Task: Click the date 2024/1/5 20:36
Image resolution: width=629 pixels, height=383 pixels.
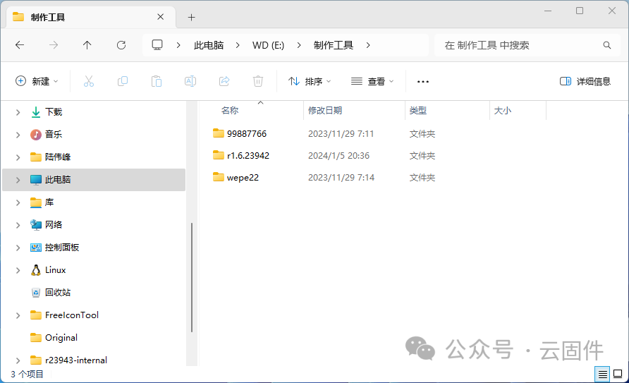Action: (338, 155)
